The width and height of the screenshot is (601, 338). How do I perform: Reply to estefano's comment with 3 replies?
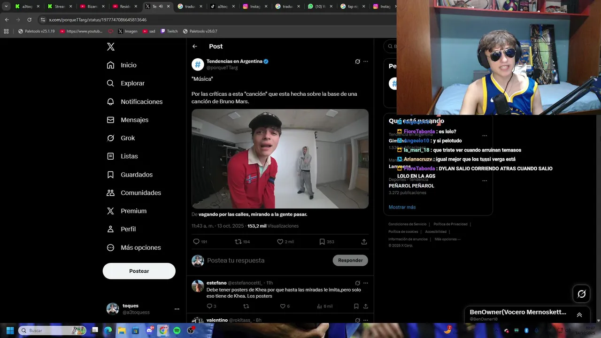point(209,306)
